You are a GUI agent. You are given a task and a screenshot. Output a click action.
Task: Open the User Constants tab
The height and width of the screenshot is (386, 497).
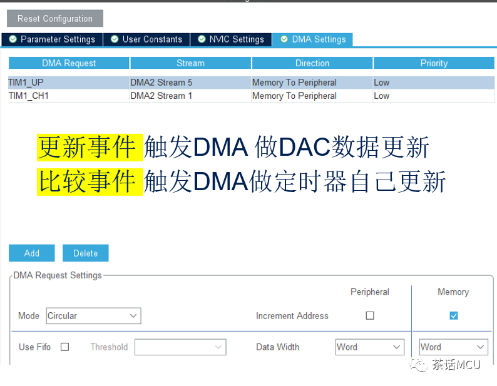point(146,39)
